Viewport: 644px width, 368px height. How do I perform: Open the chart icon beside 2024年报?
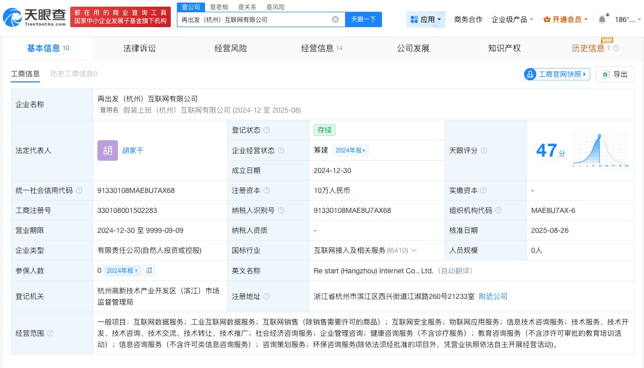tap(149, 270)
